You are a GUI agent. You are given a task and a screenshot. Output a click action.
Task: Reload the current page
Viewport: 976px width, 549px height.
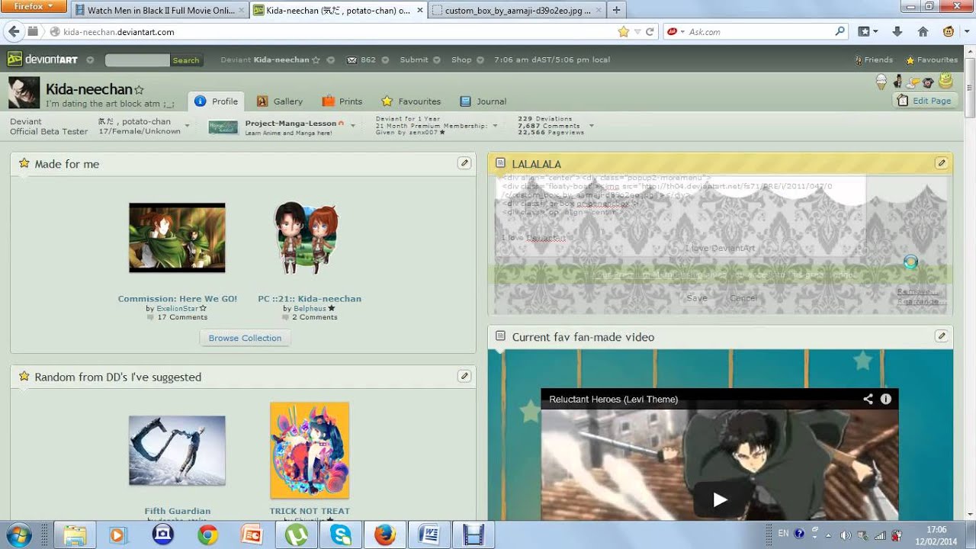[x=650, y=32]
